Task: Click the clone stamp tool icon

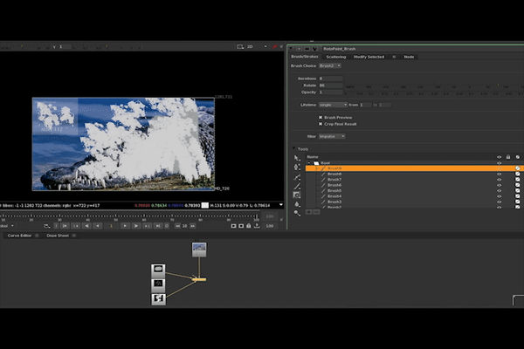Action: click(x=298, y=195)
